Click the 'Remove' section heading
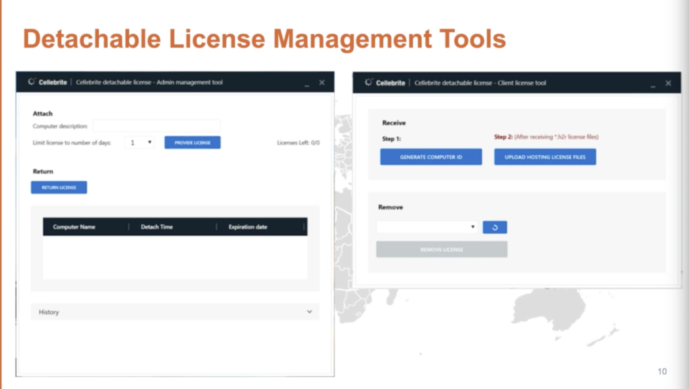The height and width of the screenshot is (389, 689). point(391,207)
